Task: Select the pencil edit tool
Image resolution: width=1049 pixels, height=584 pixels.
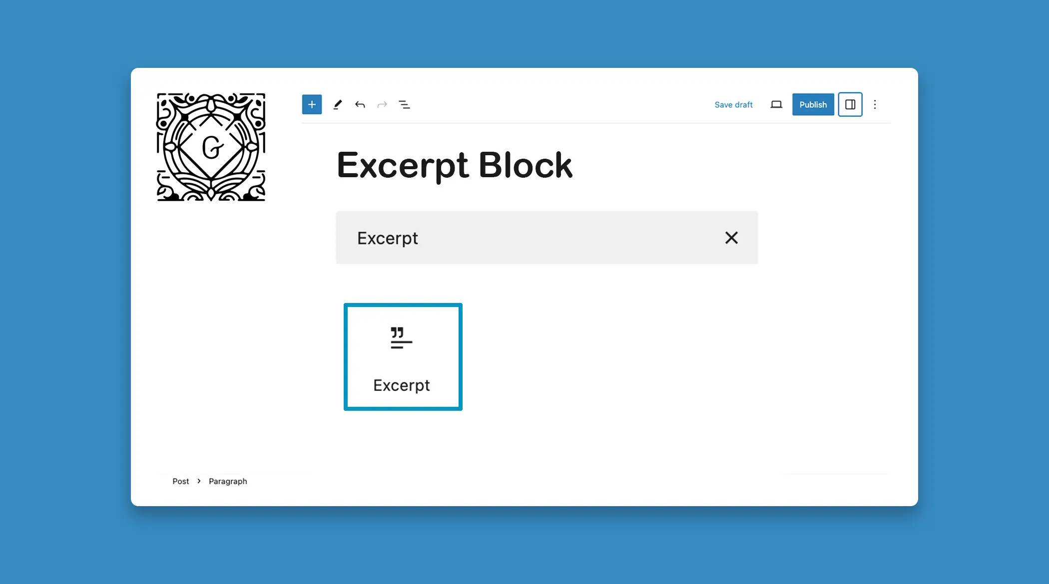Action: click(338, 104)
